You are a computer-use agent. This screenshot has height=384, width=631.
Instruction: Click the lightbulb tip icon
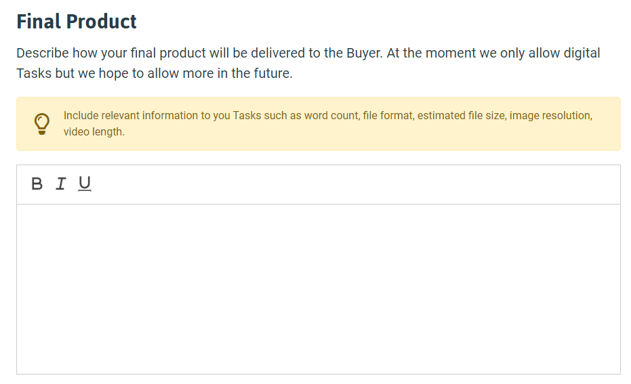tap(42, 124)
